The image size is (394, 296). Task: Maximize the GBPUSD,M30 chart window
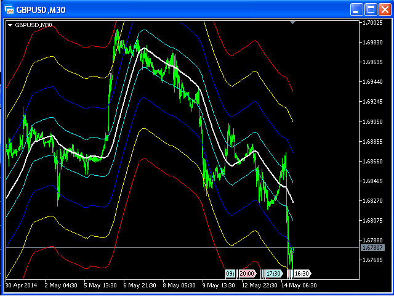371,10
